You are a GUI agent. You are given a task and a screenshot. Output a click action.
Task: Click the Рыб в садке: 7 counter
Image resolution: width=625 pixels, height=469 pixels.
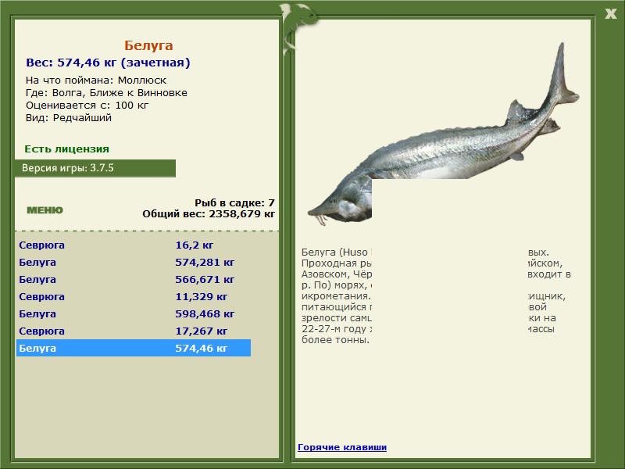(234, 202)
